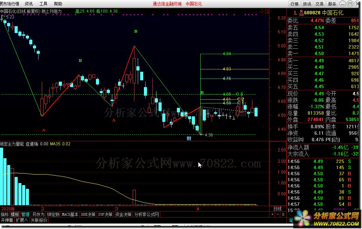
Task: Click the 4.83 resistance level label
Action: click(227, 69)
